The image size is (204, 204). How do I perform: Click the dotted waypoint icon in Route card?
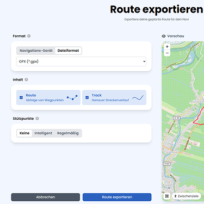click(72, 97)
